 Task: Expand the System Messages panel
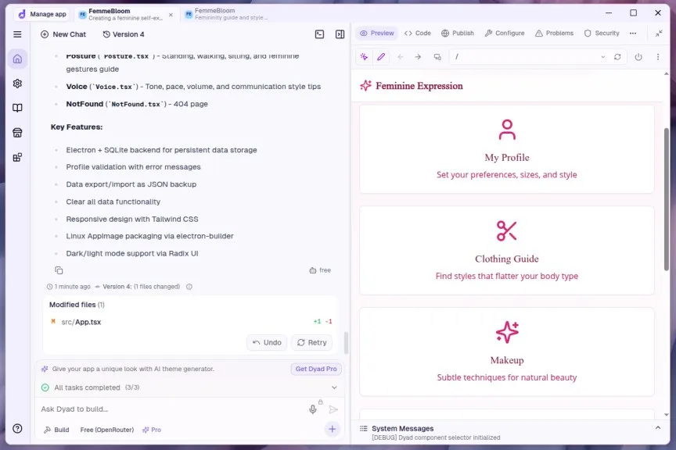click(x=658, y=428)
